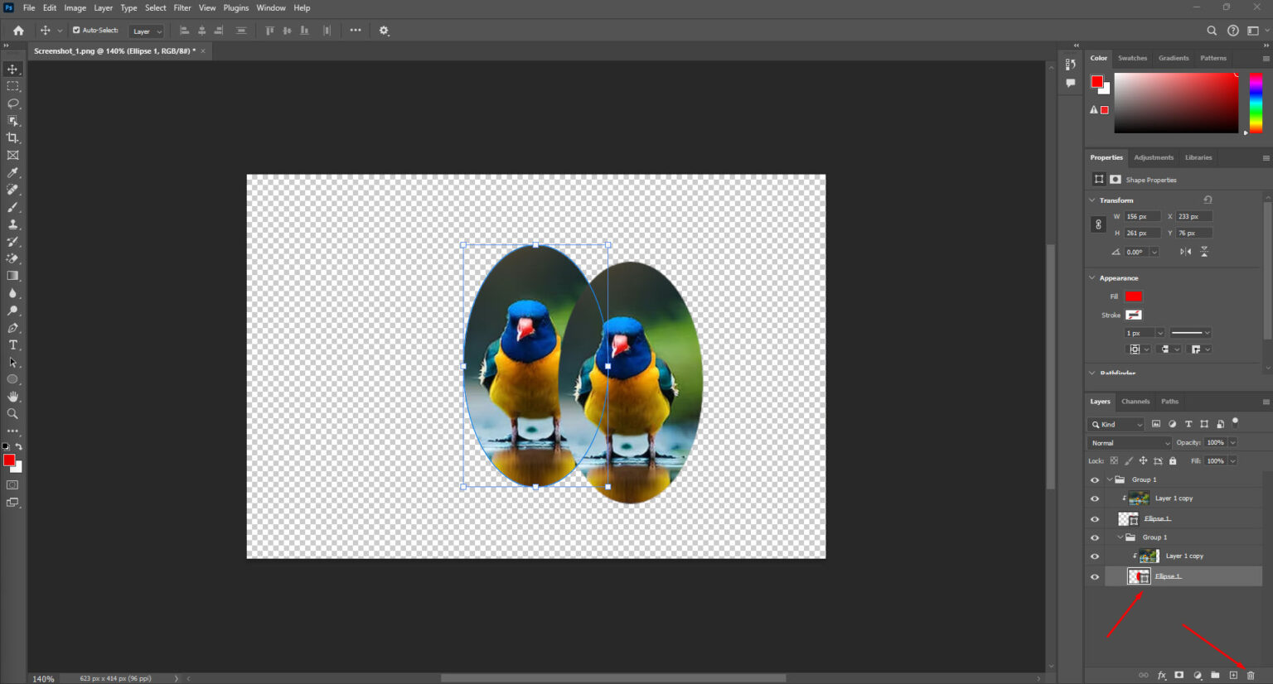This screenshot has width=1273, height=684.
Task: Select the Zoom tool
Action: pyautogui.click(x=12, y=413)
